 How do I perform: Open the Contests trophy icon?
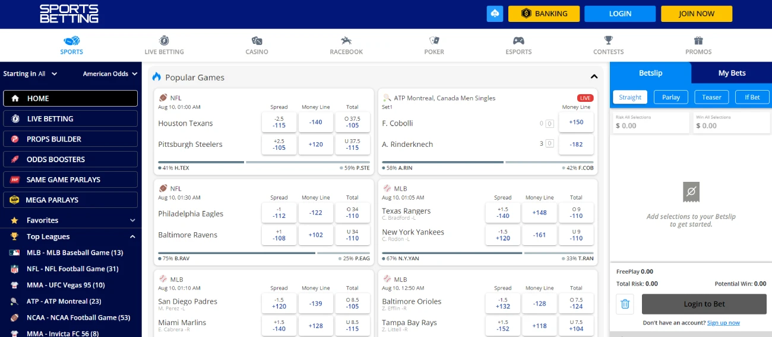pyautogui.click(x=608, y=41)
